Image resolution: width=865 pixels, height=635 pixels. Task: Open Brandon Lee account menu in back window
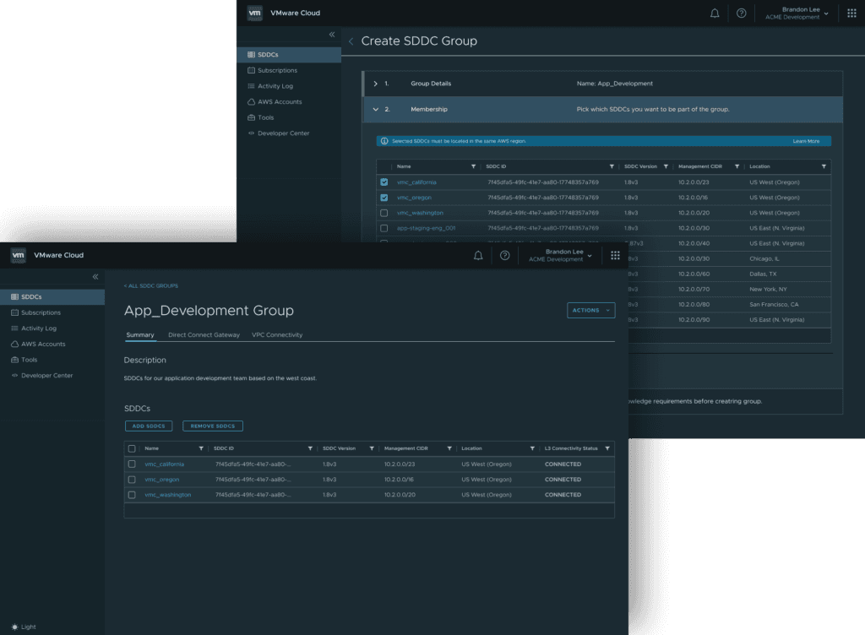click(x=797, y=14)
